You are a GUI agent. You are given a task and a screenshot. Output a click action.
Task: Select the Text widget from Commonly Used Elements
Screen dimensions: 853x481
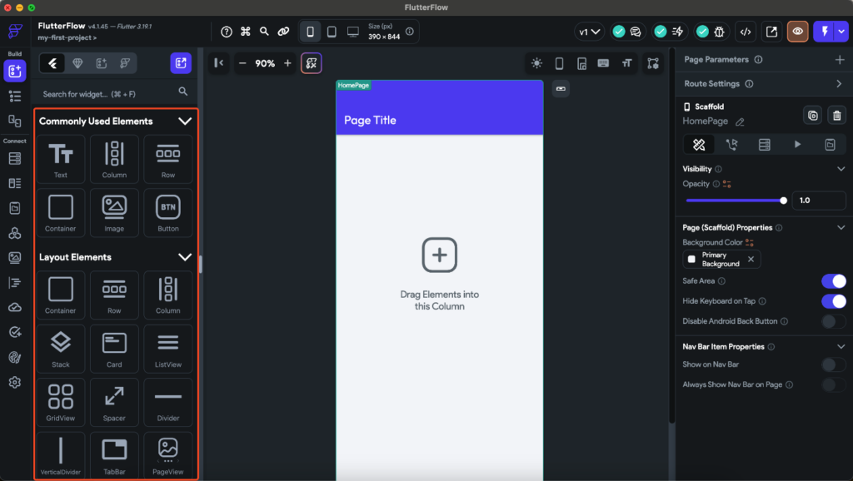60,158
